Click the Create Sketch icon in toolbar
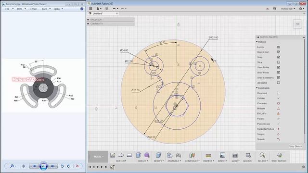This screenshot has height=173, width=308. 113,155
